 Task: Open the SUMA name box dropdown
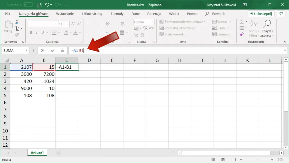coord(27,50)
